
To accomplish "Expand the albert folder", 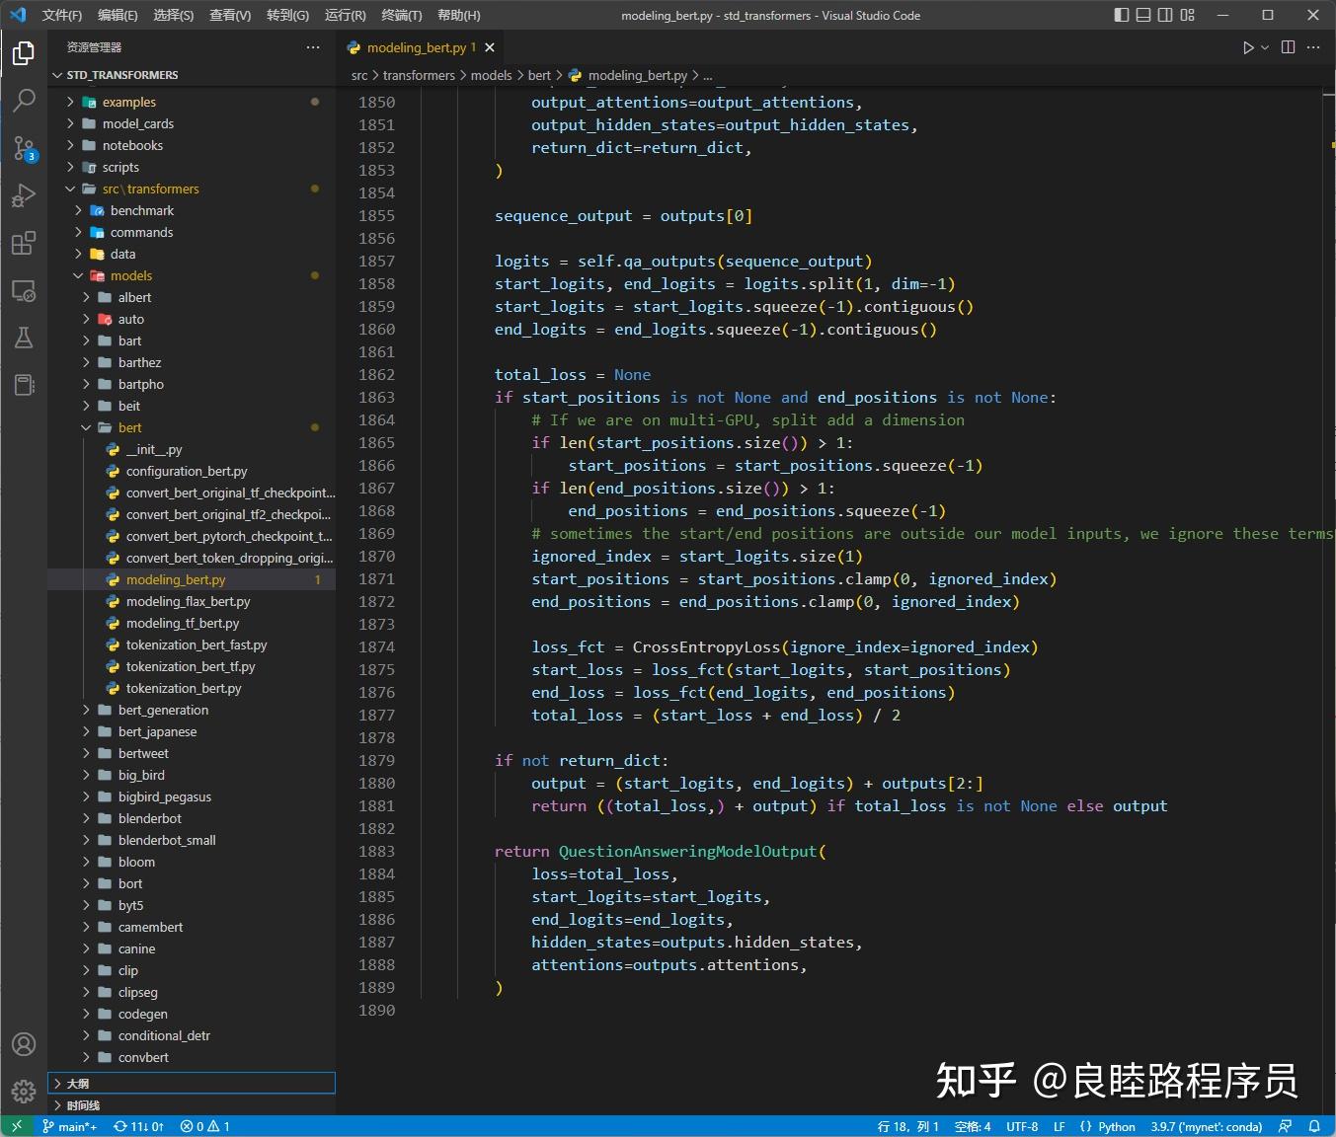I will click(192, 297).
